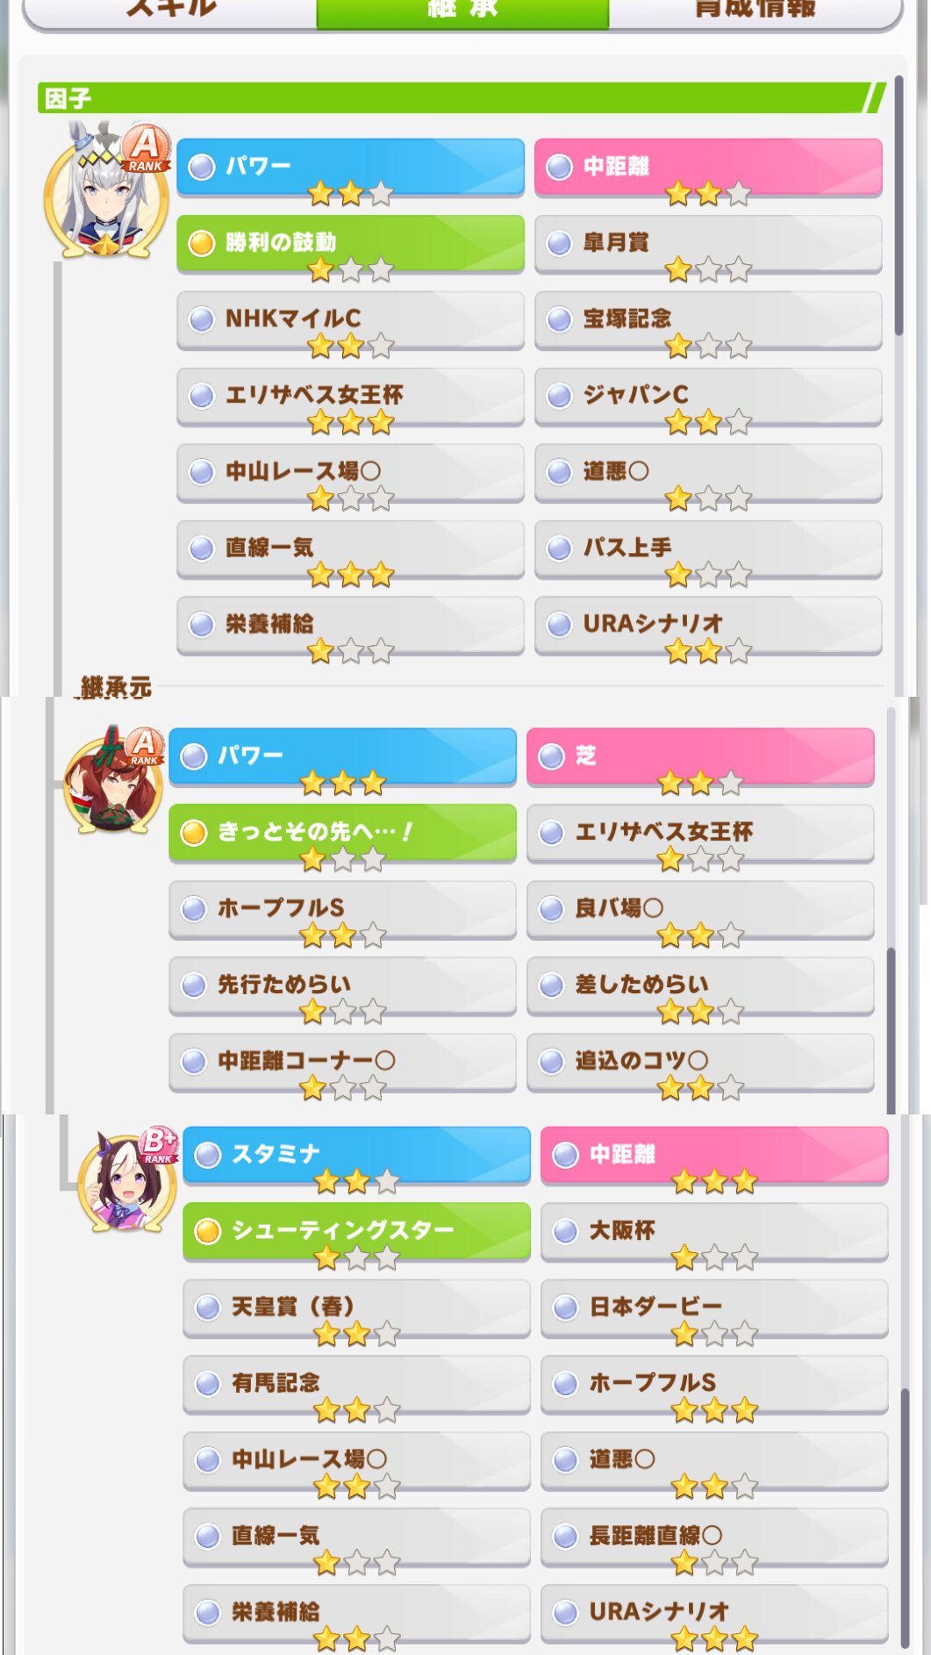Click the 皐月賞 race factor
Viewport: 931px width, 1655px height.
click(708, 242)
